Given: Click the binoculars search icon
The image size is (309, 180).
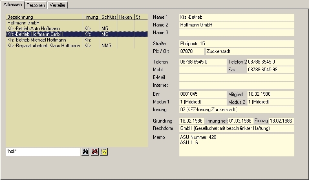Looking at the screenshot, I should 86,151.
